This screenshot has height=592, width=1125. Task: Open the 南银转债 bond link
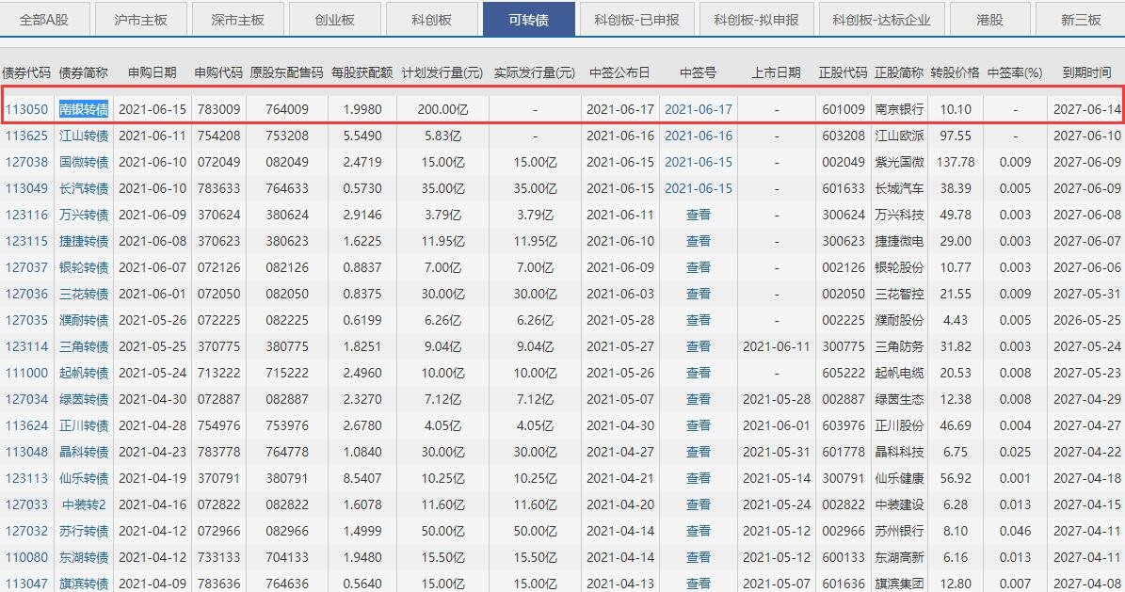point(84,110)
